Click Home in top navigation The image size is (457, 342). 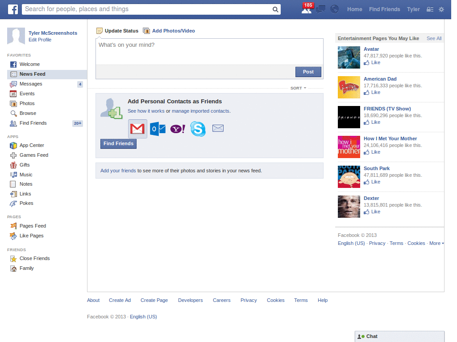pyautogui.click(x=354, y=9)
